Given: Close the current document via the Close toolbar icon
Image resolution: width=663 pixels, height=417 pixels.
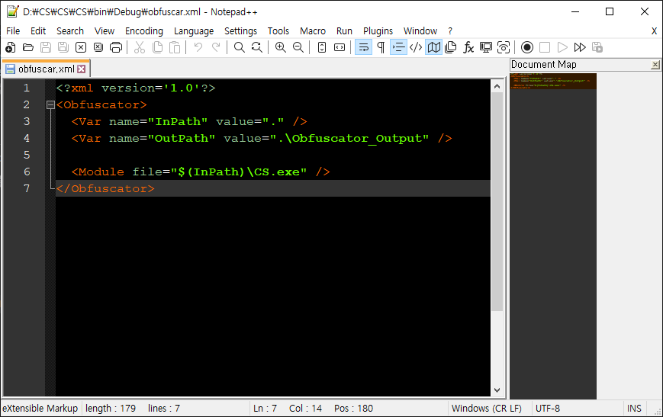Looking at the screenshot, I should point(81,47).
